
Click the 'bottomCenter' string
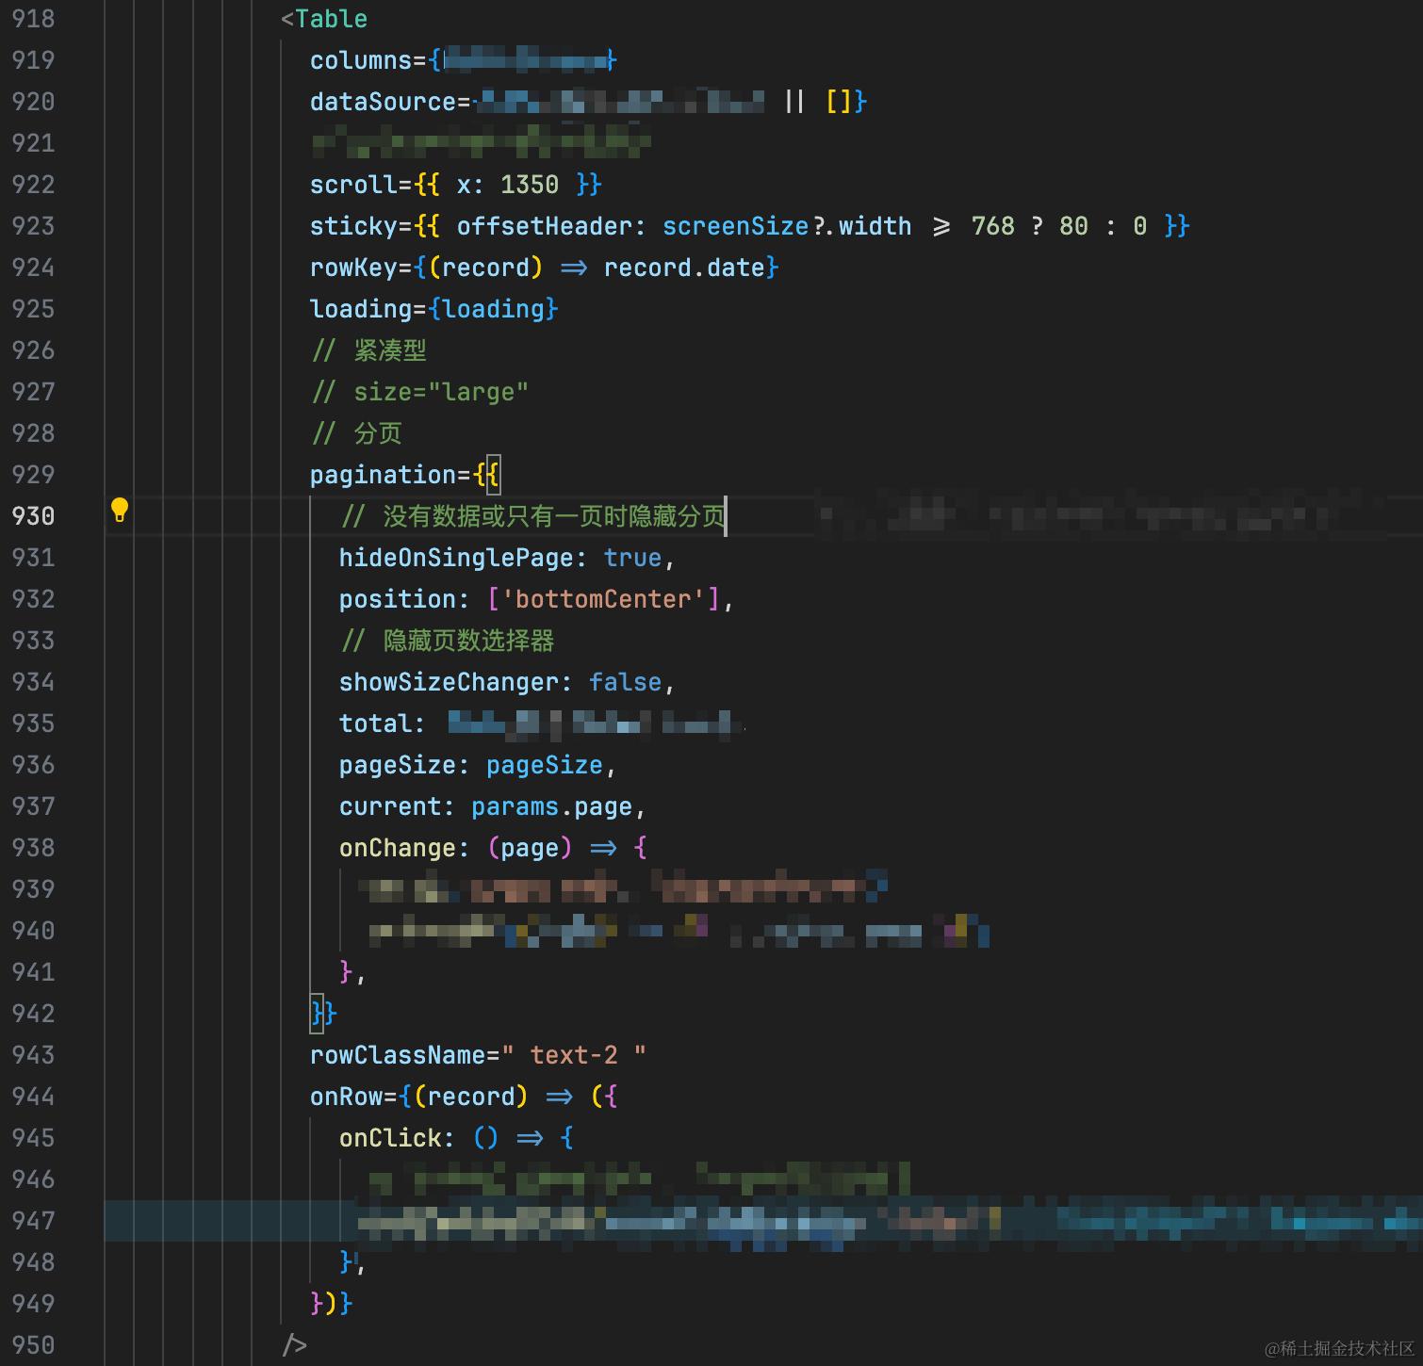603,599
